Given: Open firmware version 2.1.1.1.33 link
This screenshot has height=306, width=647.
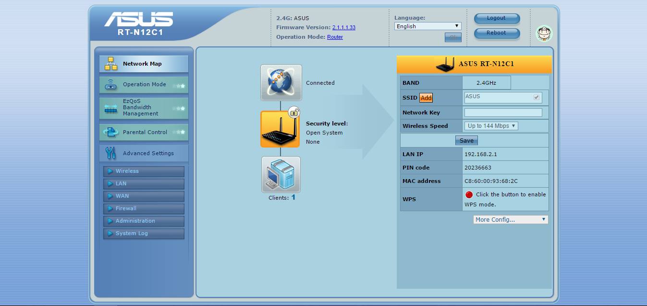Looking at the screenshot, I should pyautogui.click(x=344, y=28).
